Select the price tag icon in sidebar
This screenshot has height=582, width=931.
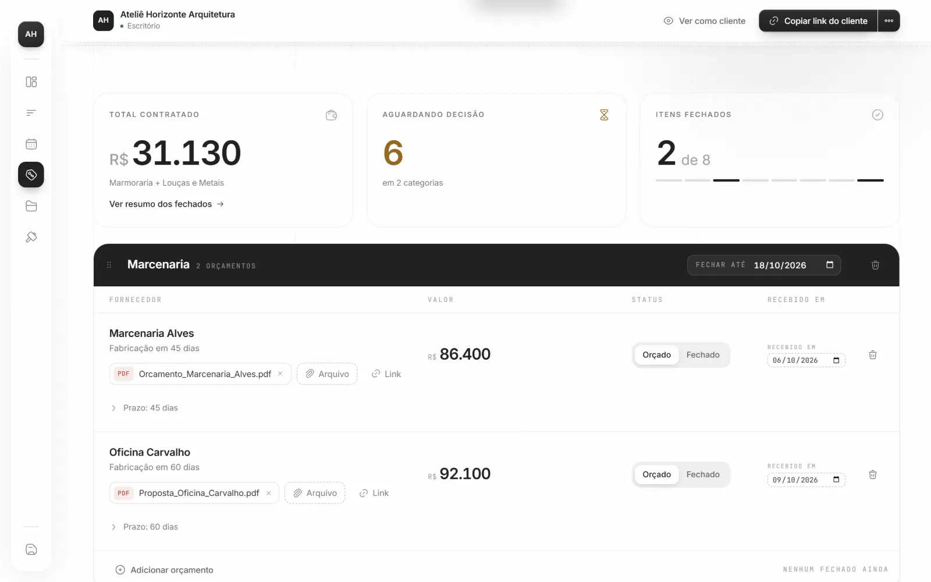(x=31, y=175)
